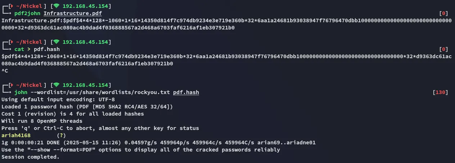Screen dimensions: 455x163
Task: Click the wifi icon in second prompt
Action: 56,42
